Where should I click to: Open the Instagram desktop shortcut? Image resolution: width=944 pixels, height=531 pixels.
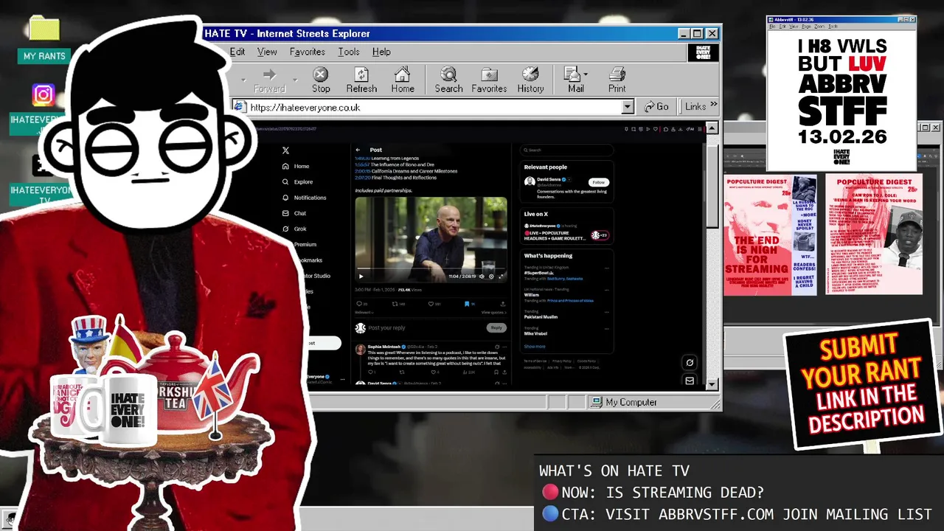pyautogui.click(x=43, y=95)
